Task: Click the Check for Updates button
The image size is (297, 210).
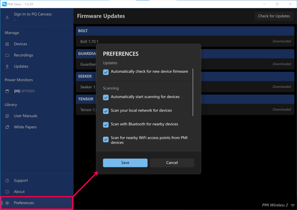Action: 274,16
